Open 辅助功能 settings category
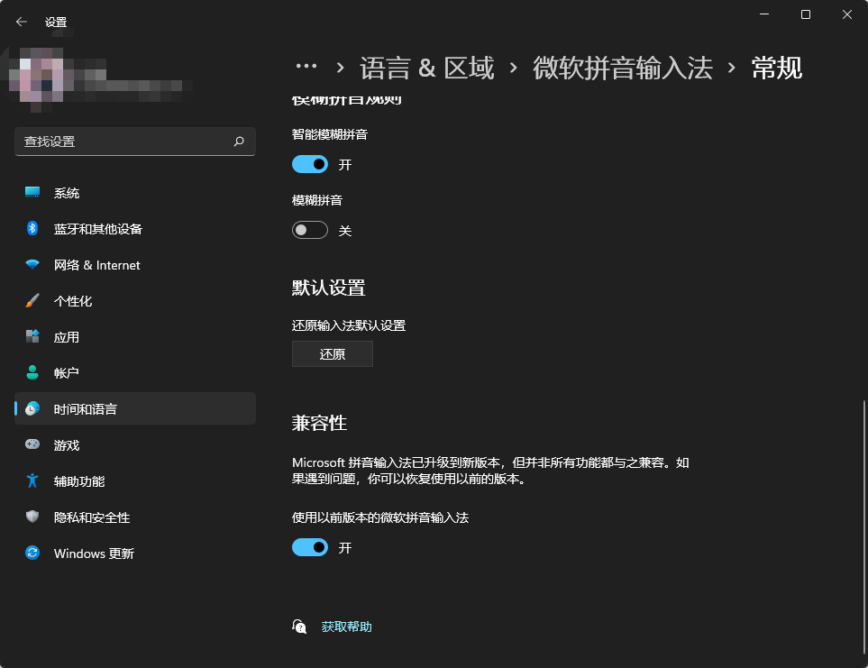The width and height of the screenshot is (868, 668). tap(135, 480)
